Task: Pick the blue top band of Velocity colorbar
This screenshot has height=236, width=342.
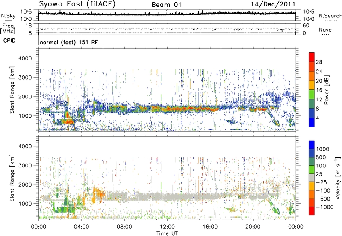Action: 312,145
